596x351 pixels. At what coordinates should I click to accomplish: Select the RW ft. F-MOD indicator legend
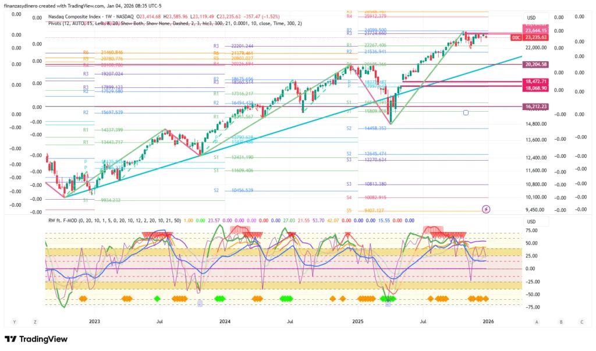70,221
